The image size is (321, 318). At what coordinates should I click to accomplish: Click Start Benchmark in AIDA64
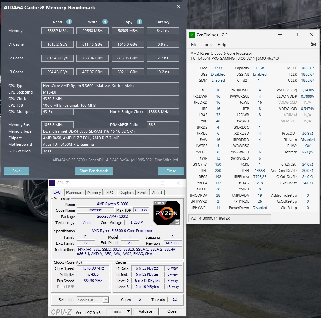(x=94, y=171)
